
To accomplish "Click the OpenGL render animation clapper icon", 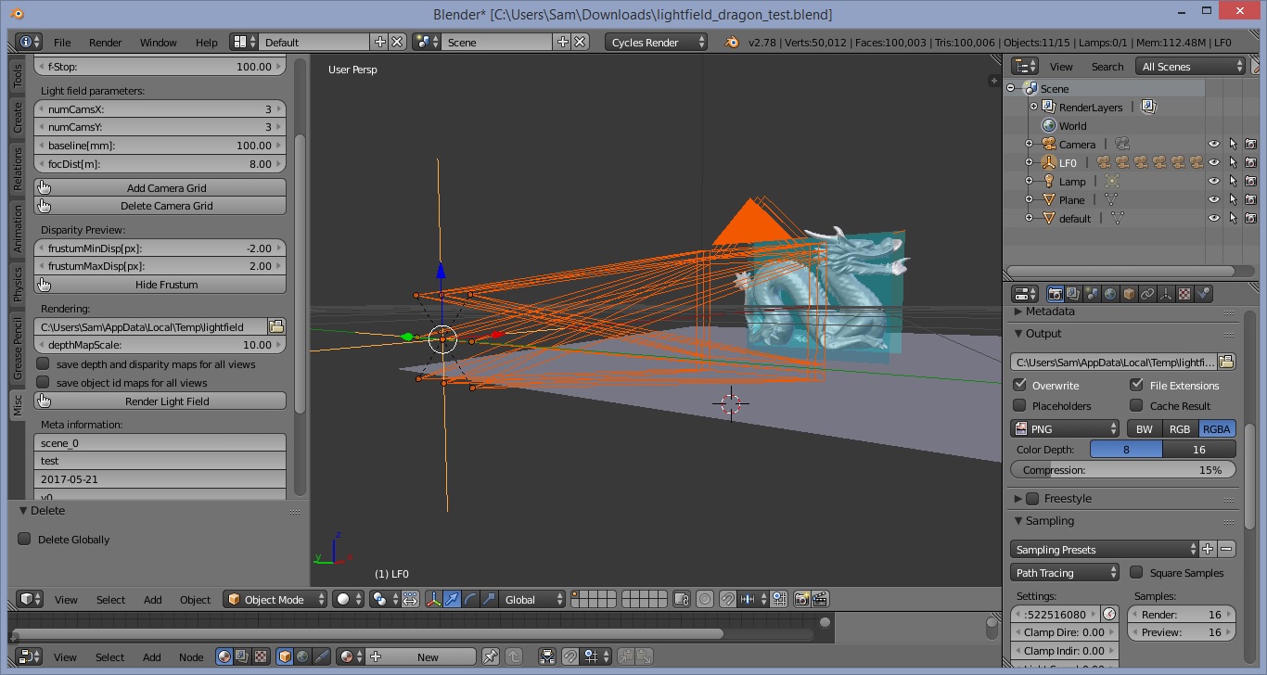I will click(820, 599).
